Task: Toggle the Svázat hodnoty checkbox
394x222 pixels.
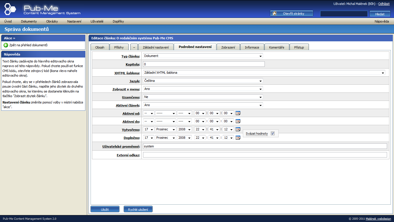Action: coord(273,134)
